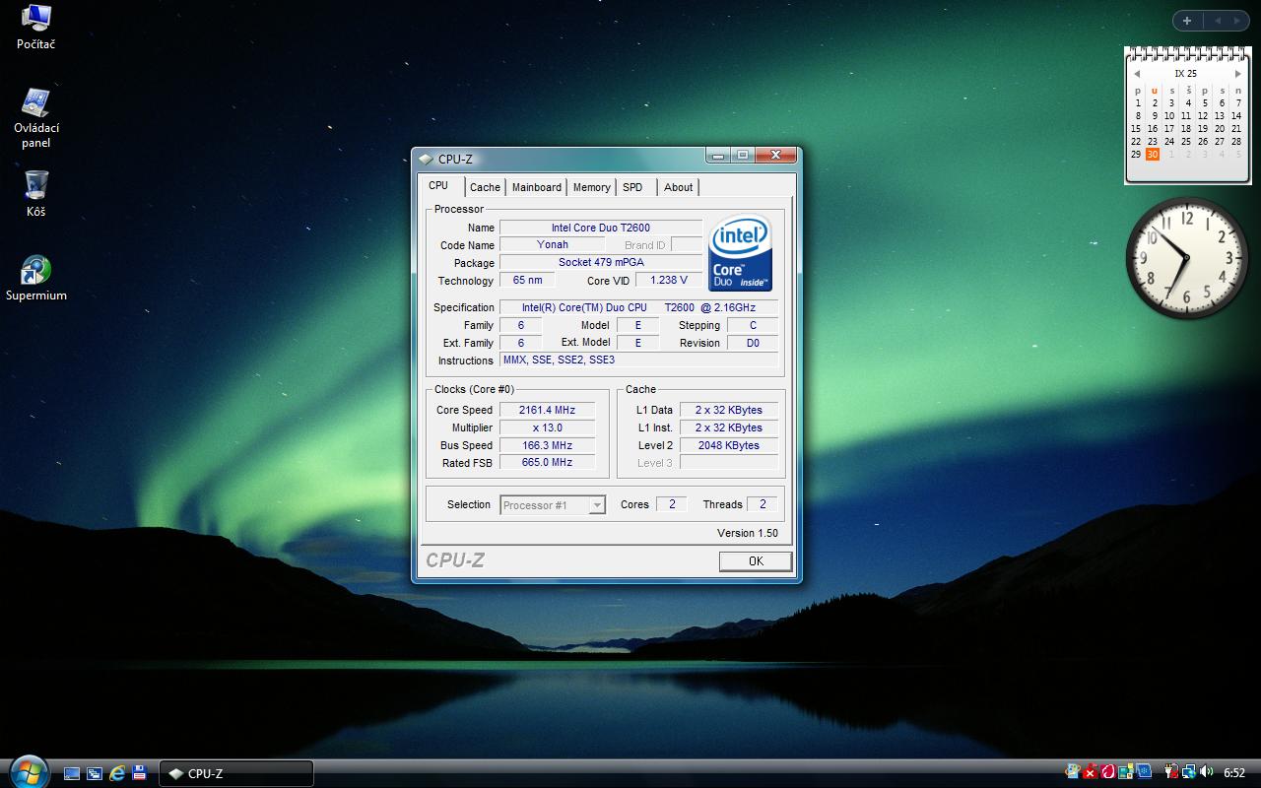The width and height of the screenshot is (1261, 788).
Task: Show next month in calendar gadget
Action: click(x=1238, y=74)
